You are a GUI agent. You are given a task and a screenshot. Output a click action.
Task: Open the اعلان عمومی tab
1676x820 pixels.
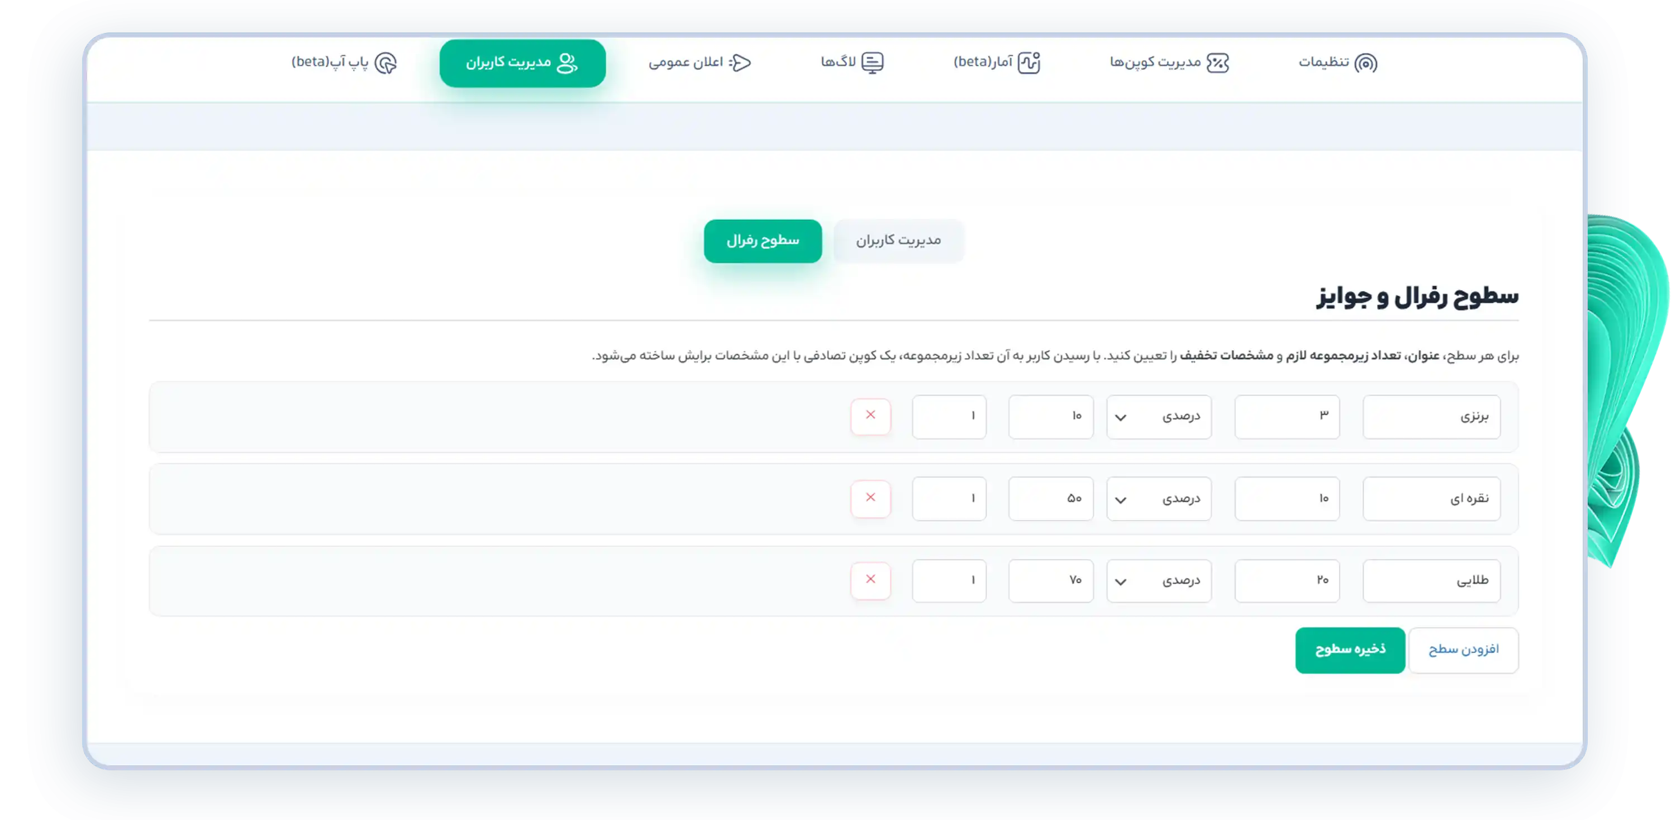click(x=699, y=63)
